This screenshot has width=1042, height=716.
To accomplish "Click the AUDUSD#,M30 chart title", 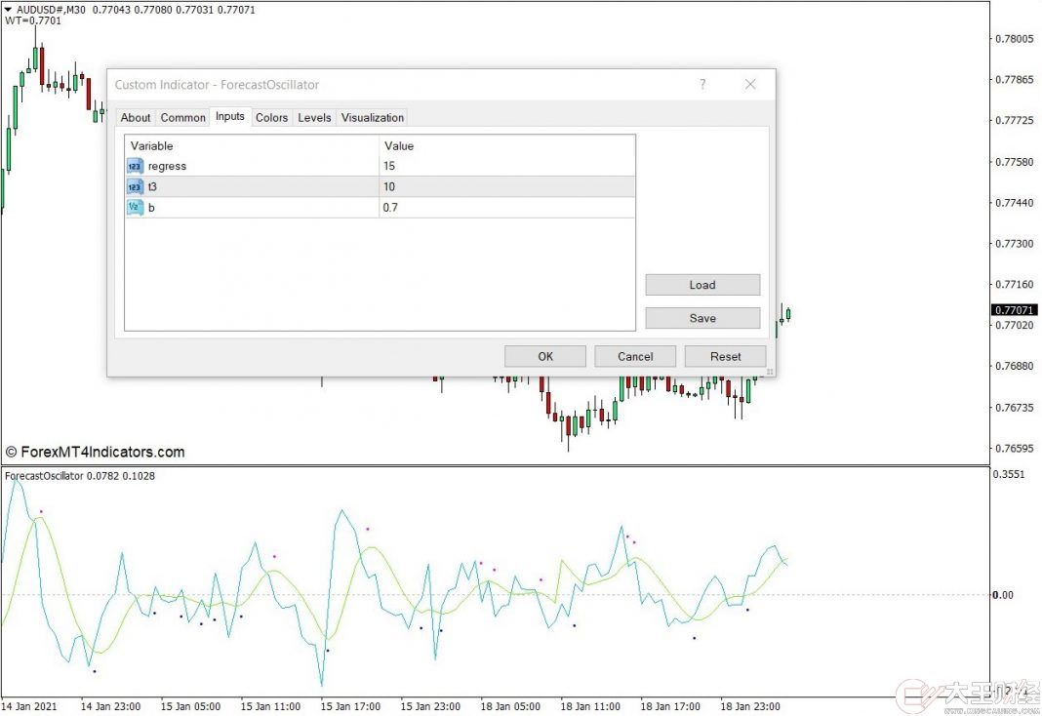I will [51, 10].
